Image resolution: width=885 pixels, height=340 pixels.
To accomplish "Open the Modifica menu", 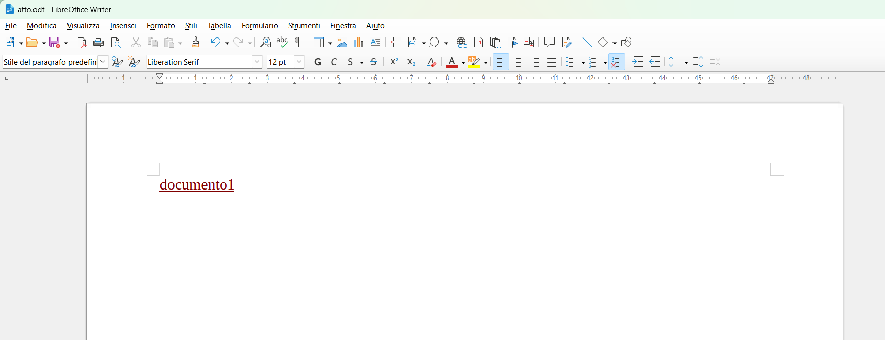I will tap(42, 26).
